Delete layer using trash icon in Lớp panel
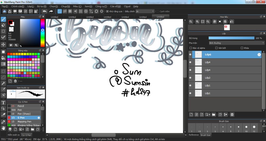The image size is (266, 141). [x=232, y=114]
